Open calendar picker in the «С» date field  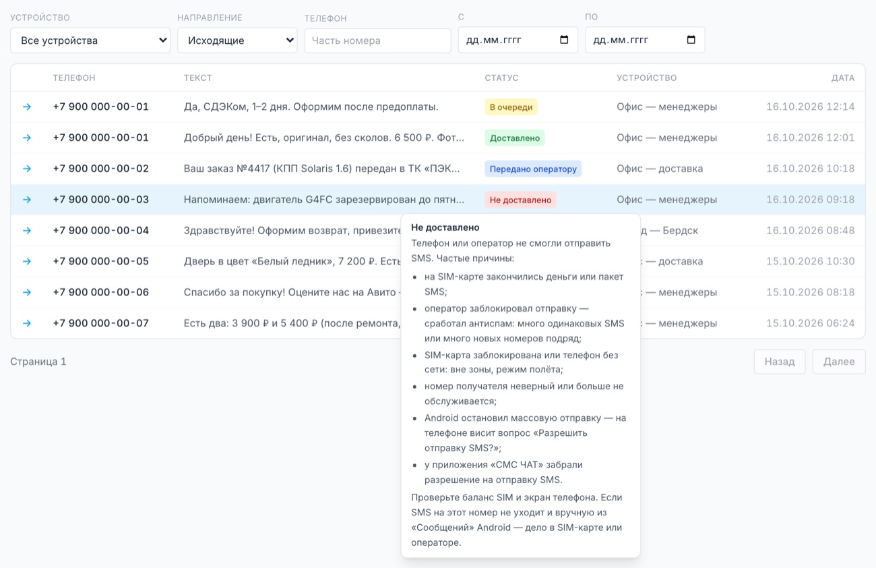click(x=564, y=40)
